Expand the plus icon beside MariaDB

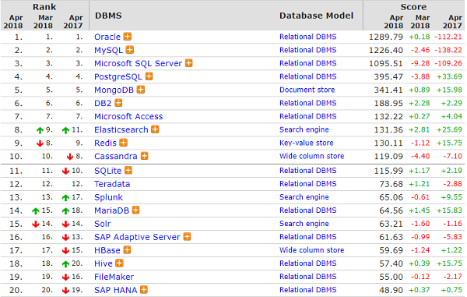(x=135, y=210)
